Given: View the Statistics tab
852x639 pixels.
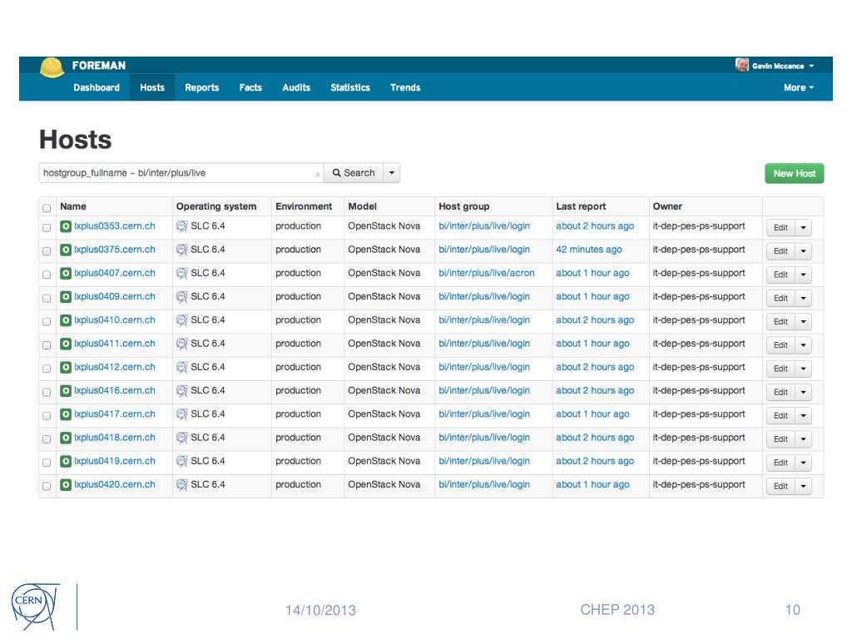Looking at the screenshot, I should tap(350, 87).
